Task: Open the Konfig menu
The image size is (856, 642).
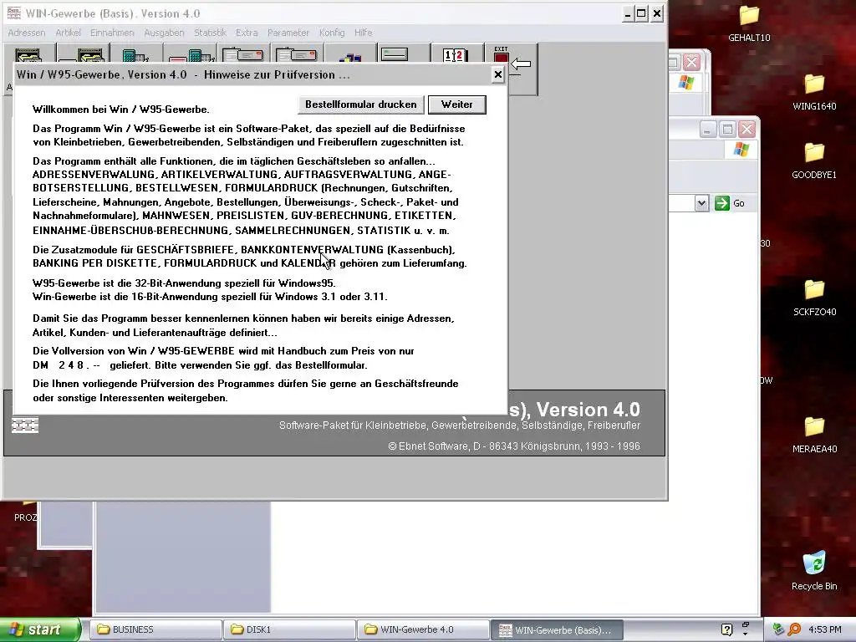Action: coord(331,33)
